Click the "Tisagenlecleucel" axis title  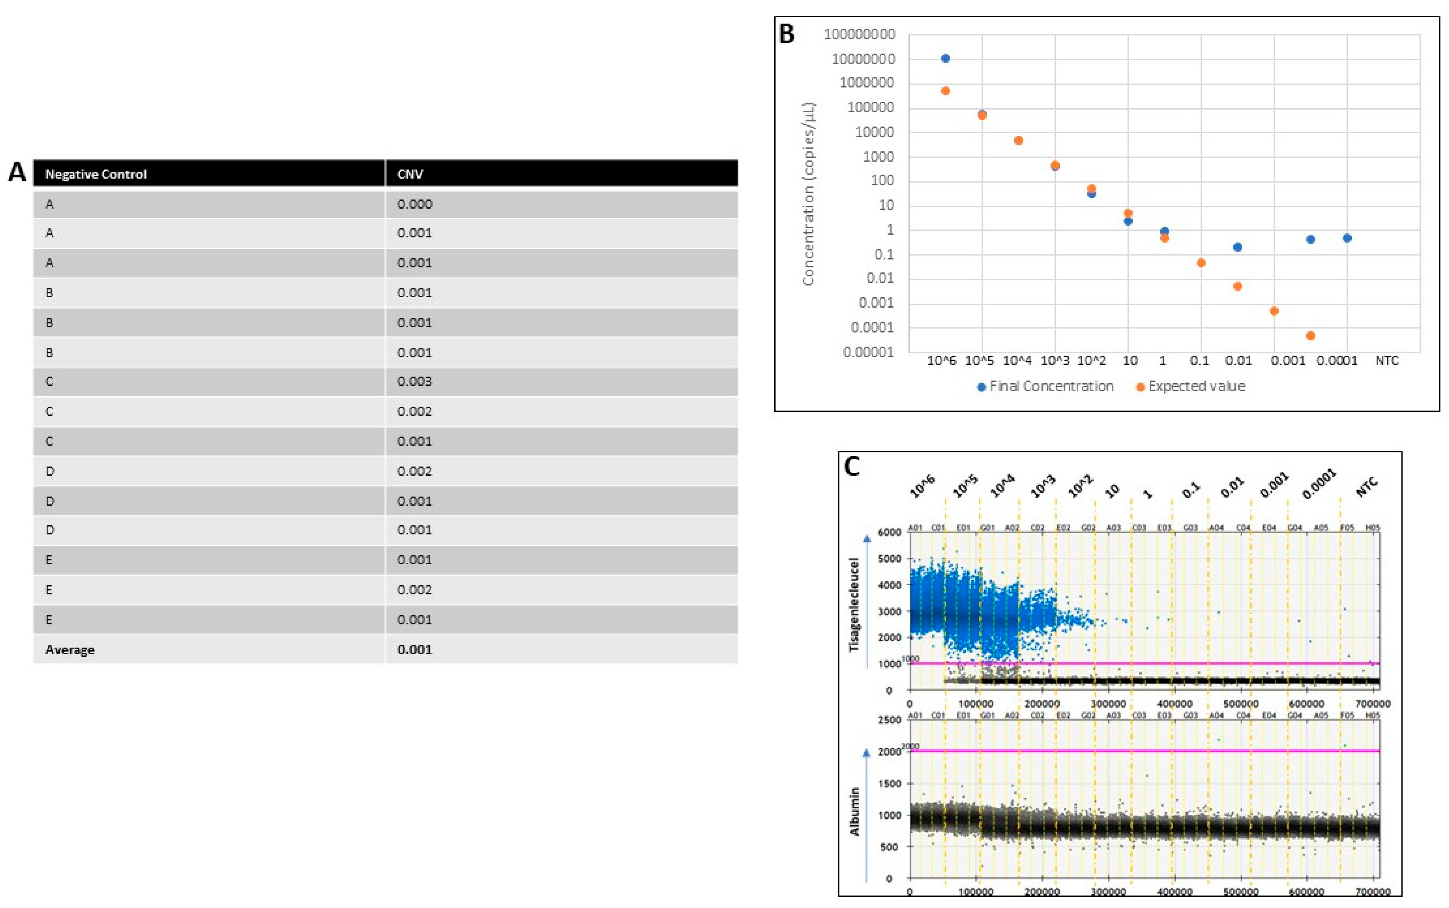coord(854,605)
